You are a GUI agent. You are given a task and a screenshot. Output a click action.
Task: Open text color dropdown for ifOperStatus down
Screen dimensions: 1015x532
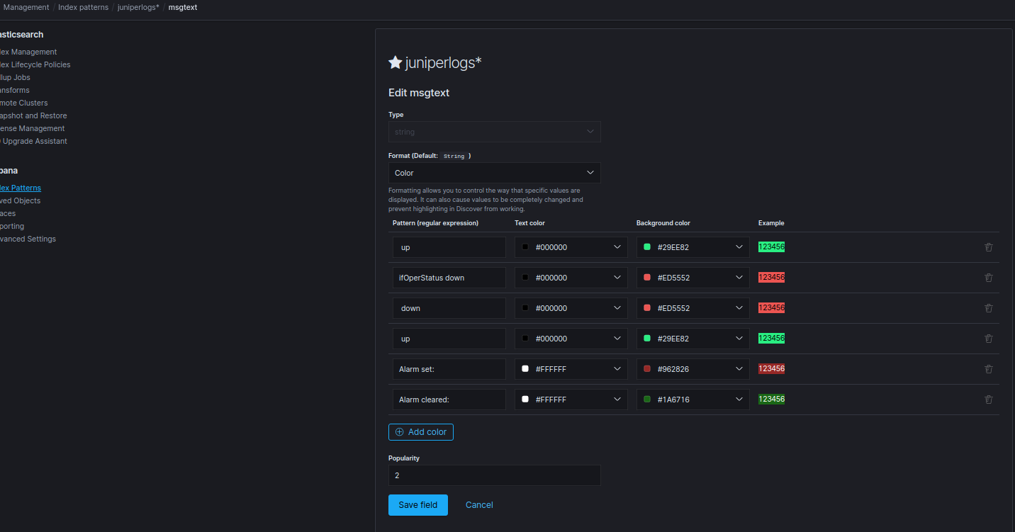click(x=571, y=278)
